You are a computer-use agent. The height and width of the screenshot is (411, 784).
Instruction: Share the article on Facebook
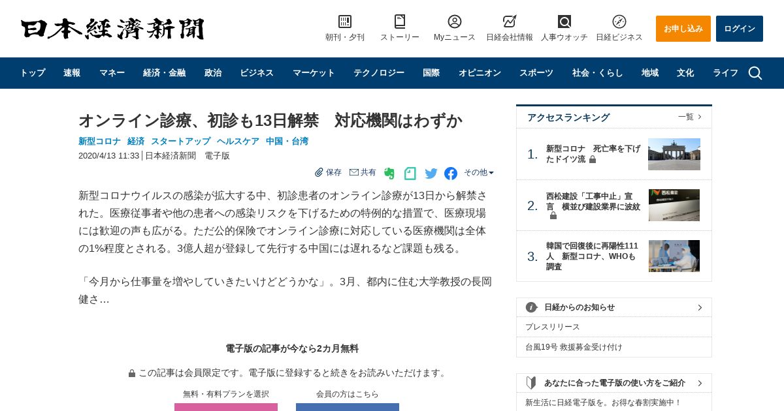pyautogui.click(x=451, y=174)
